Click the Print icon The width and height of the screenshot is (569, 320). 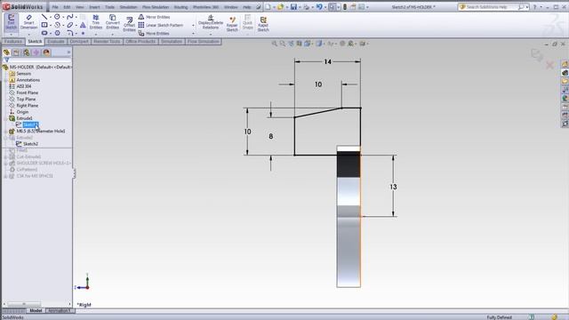307,7
